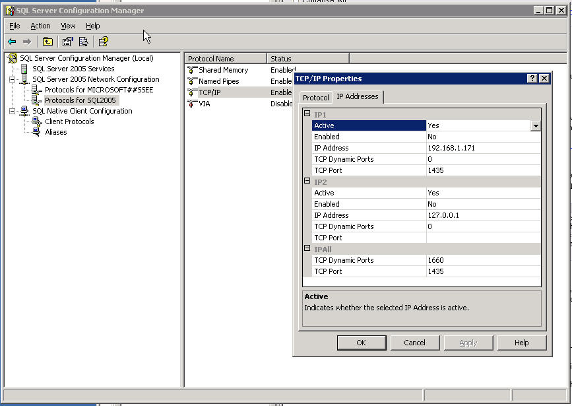Click Cancel in TCP/IP Properties
The height and width of the screenshot is (406, 572).
click(415, 343)
